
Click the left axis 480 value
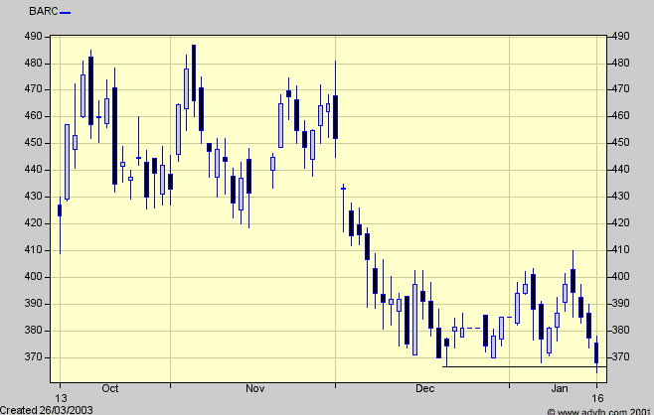point(34,64)
